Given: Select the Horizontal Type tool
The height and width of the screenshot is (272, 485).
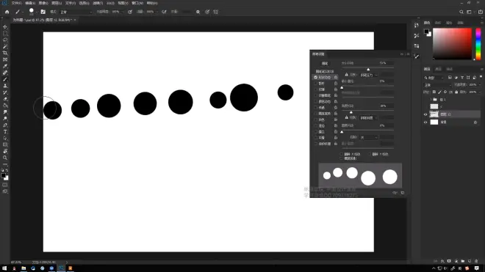Looking at the screenshot, I should 5,131.
